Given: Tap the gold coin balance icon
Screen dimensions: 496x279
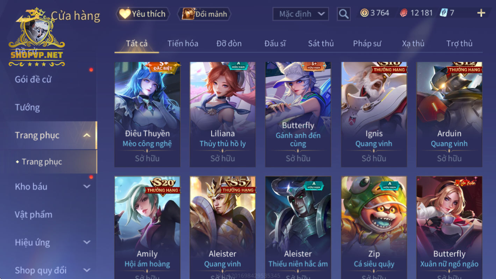Looking at the screenshot, I should (x=365, y=13).
